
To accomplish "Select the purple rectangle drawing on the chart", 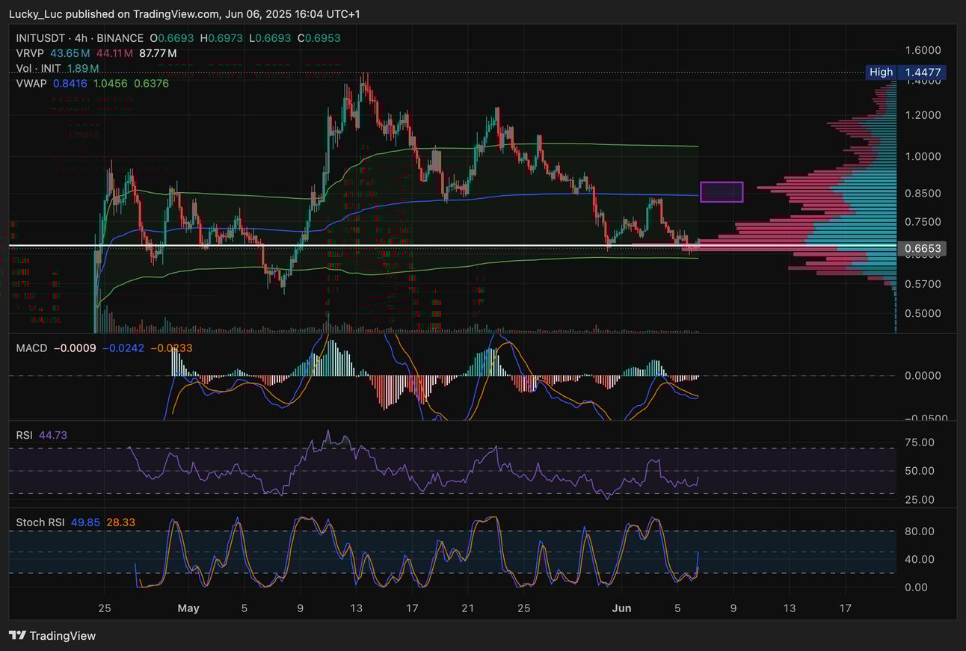I will [x=722, y=192].
